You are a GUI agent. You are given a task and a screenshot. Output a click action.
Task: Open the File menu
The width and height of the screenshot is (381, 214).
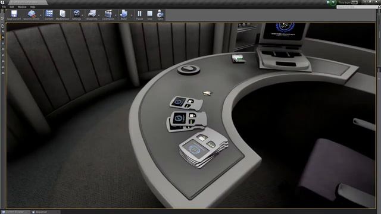coord(4,7)
